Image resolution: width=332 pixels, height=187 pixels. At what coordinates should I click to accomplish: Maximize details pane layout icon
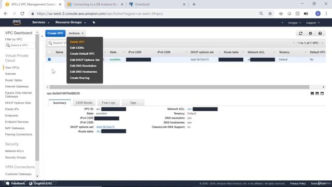[322, 94]
